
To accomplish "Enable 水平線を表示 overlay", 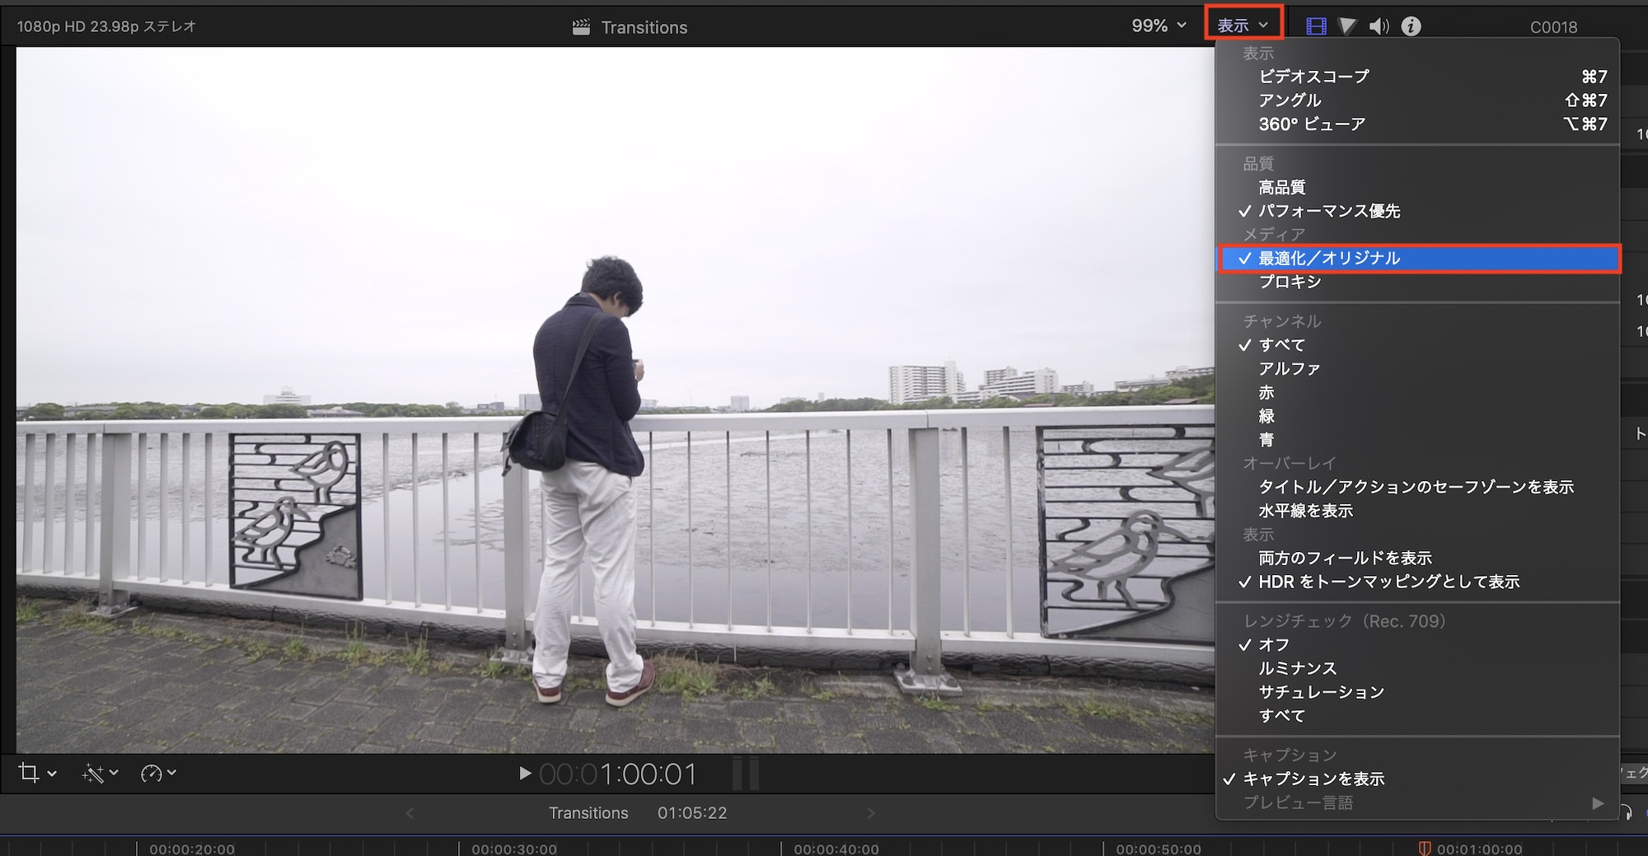I will click(x=1417, y=512).
